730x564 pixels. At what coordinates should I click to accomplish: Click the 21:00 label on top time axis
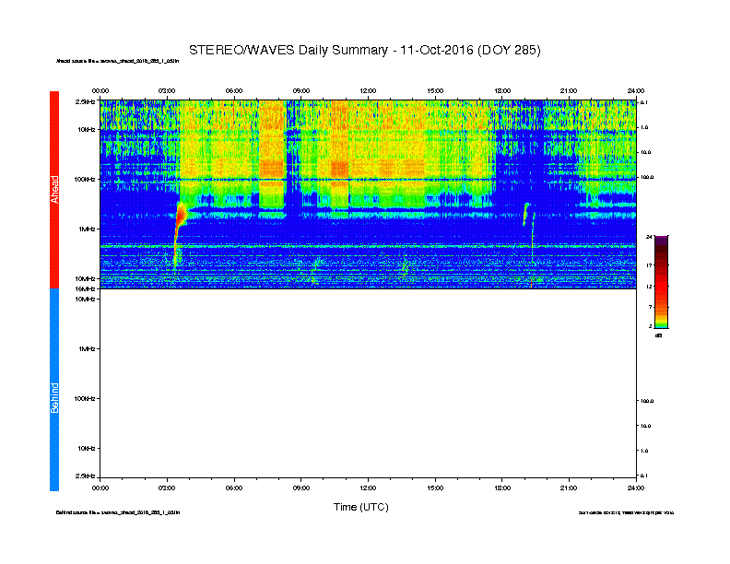[569, 90]
